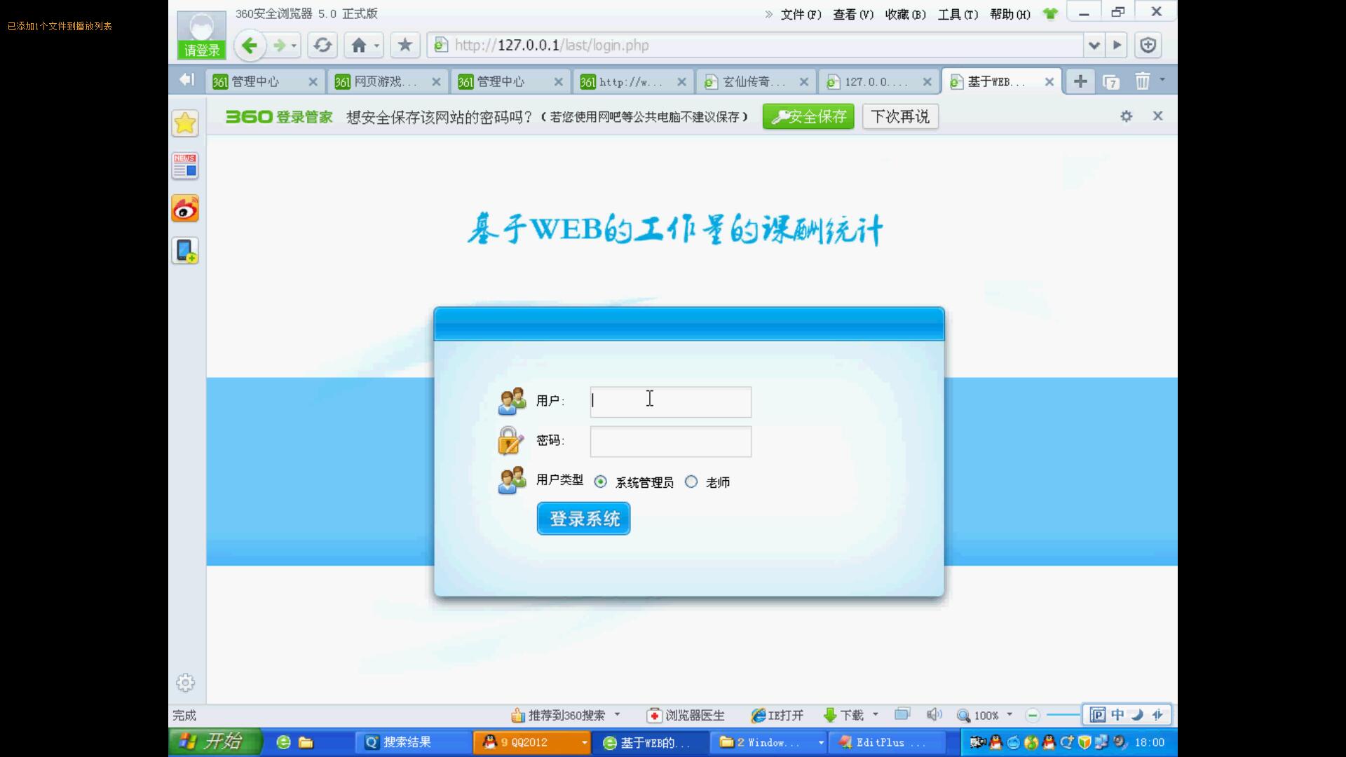
Task: Click 推荐到360搜索 thumbs-up item
Action: [558, 716]
